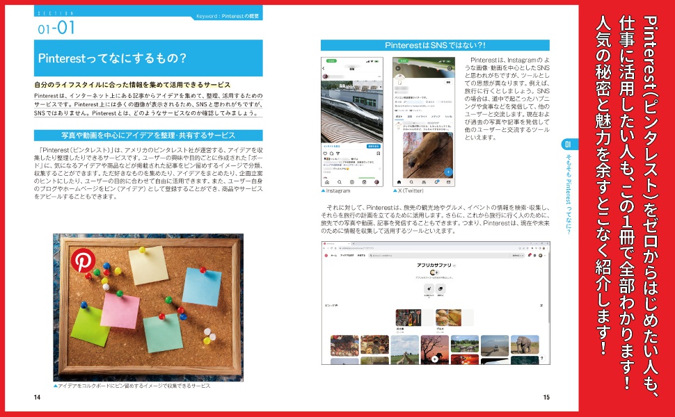The image size is (675, 417).
Task: Click the Pinterest notifications bell icon
Action: pyautogui.click(x=530, y=255)
